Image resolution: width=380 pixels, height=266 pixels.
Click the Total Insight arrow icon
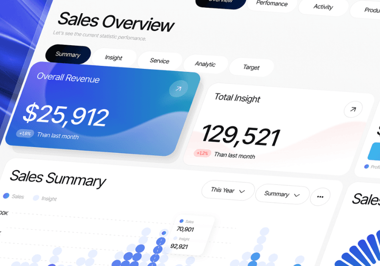(353, 110)
